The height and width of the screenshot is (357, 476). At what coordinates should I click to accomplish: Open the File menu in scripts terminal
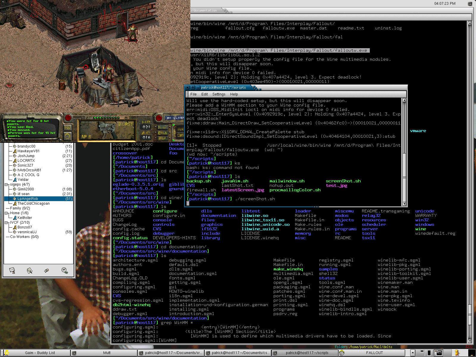[x=193, y=94]
